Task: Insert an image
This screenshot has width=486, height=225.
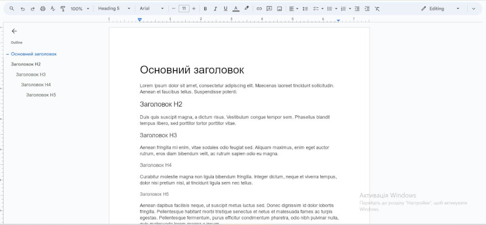Action: click(279, 8)
